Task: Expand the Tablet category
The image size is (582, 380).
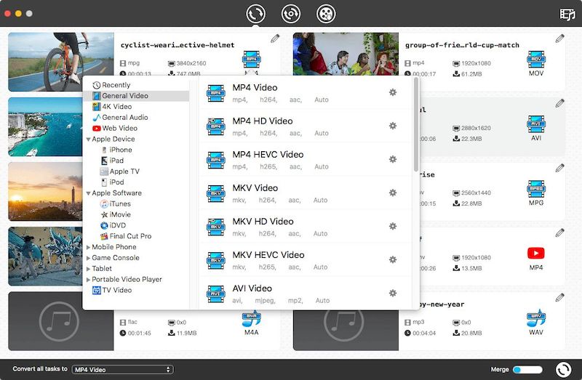Action: pyautogui.click(x=88, y=269)
